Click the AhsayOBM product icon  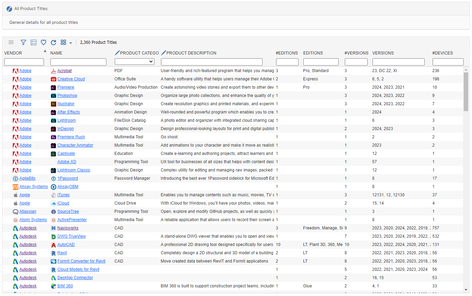(x=54, y=187)
